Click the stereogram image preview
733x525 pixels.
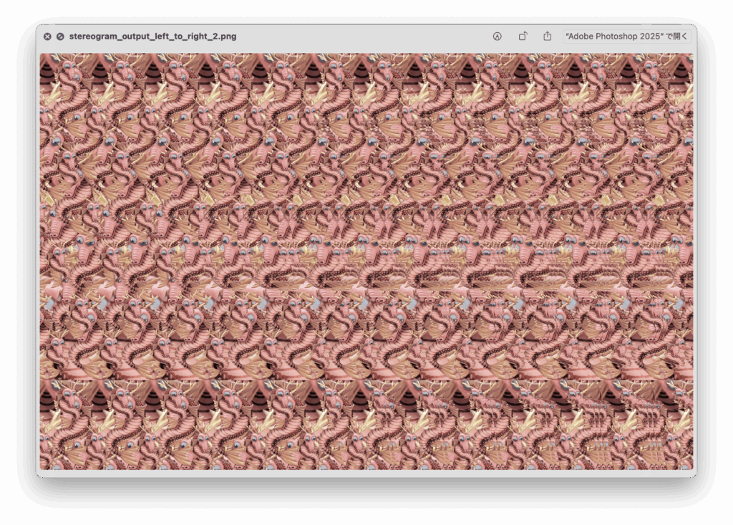point(366,261)
